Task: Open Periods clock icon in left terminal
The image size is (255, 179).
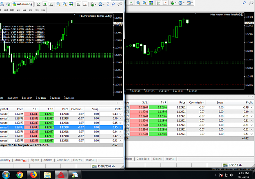Action: [100, 4]
